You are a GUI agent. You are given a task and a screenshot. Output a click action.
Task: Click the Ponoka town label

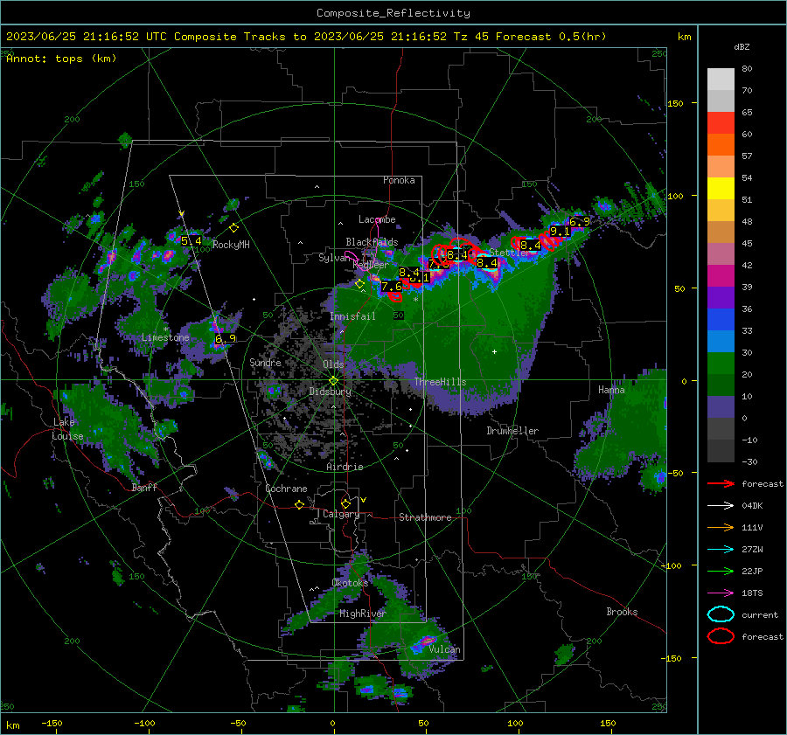(399, 180)
